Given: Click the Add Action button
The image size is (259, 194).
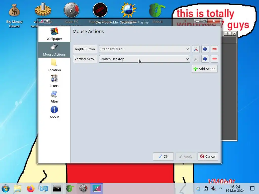Looking at the screenshot, I should click(205, 69).
